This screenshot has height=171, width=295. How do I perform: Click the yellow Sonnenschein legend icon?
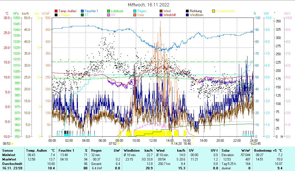(x=214, y=11)
